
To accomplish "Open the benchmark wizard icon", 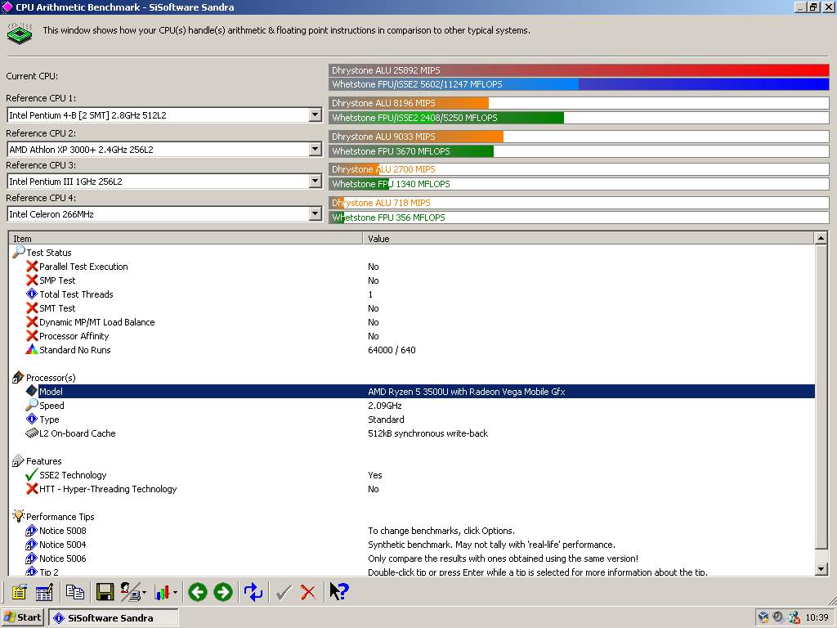I will point(18,591).
